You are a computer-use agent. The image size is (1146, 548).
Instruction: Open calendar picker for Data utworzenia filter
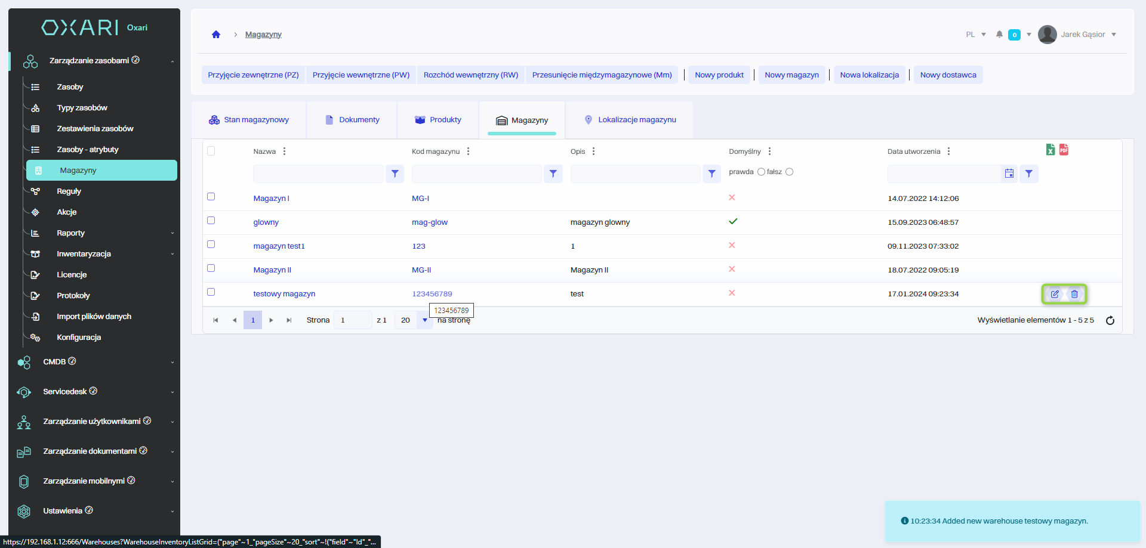pos(1009,174)
